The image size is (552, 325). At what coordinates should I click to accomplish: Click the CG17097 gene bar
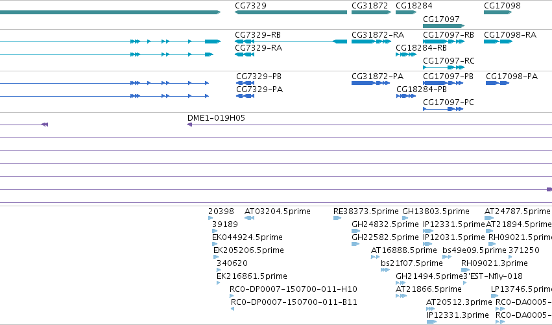coord(444,26)
